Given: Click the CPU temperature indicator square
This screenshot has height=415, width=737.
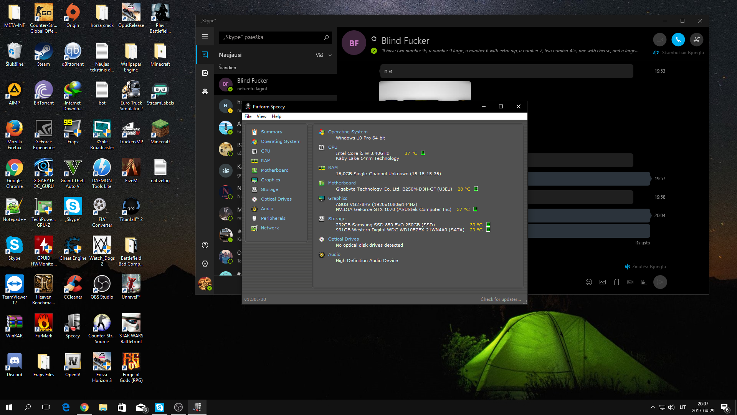Looking at the screenshot, I should (x=423, y=153).
